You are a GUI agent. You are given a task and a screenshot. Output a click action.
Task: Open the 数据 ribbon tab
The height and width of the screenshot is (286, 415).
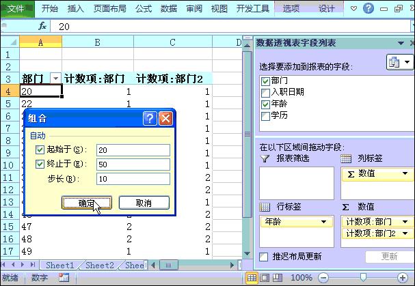(169, 8)
